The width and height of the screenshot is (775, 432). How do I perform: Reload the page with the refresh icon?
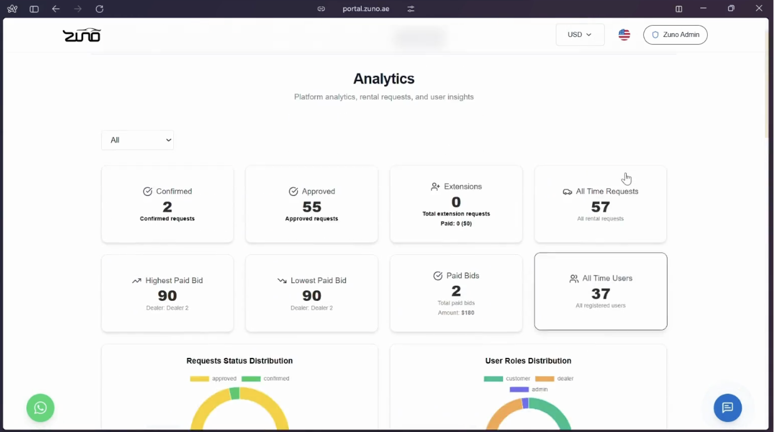pos(99,9)
